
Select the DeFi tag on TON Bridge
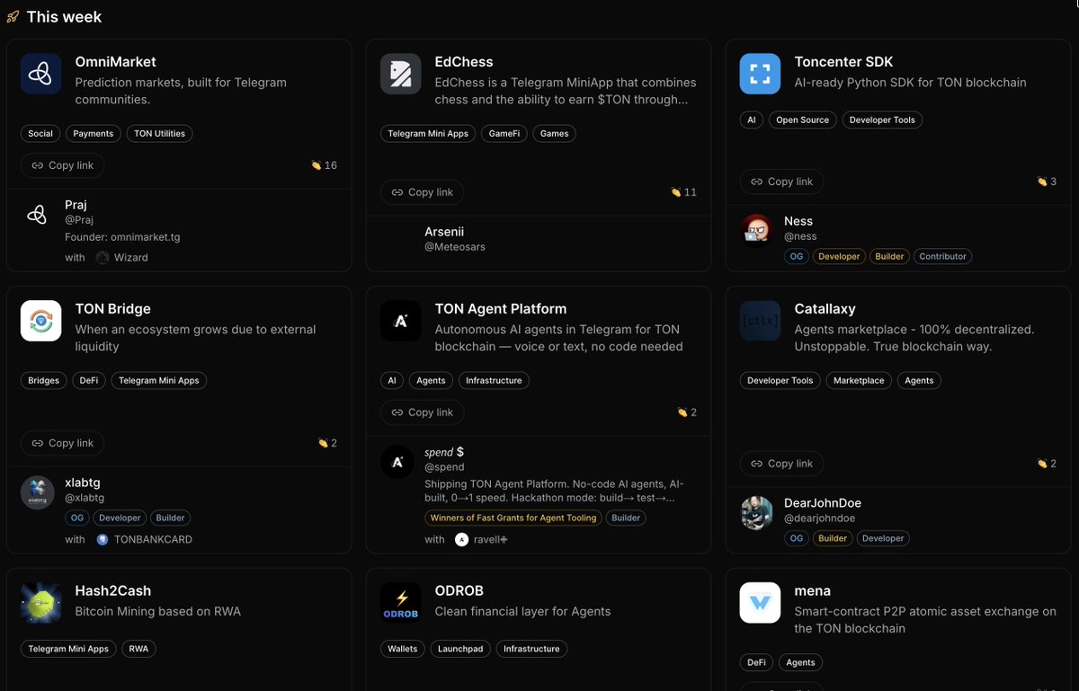tap(89, 381)
